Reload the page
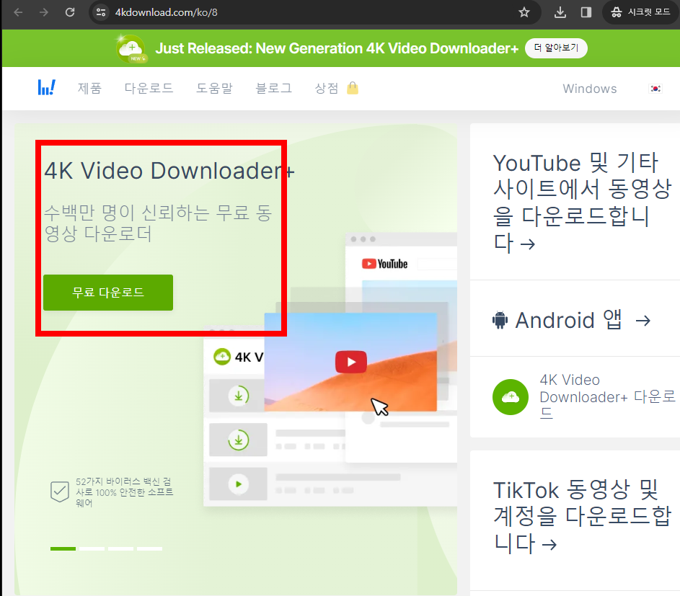The width and height of the screenshot is (680, 596). click(x=70, y=12)
